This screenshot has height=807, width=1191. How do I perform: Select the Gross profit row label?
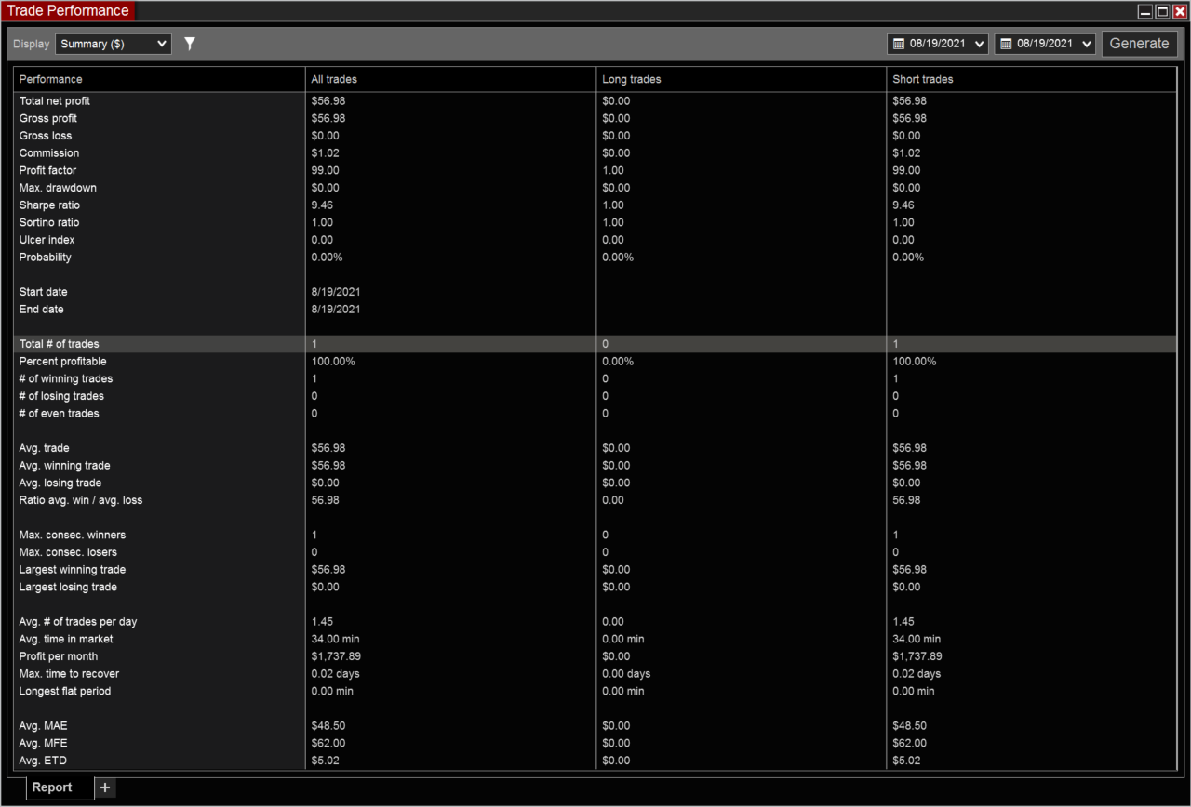(48, 118)
